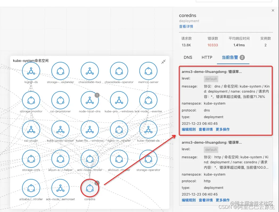Click 查看详情 in the http alert card

click(x=206, y=200)
